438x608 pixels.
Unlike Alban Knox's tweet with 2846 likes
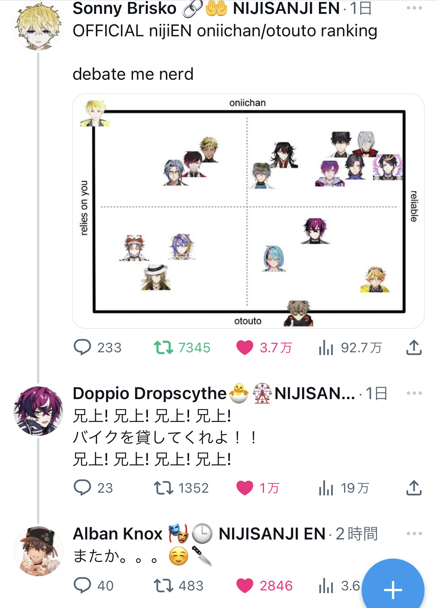click(x=264, y=586)
